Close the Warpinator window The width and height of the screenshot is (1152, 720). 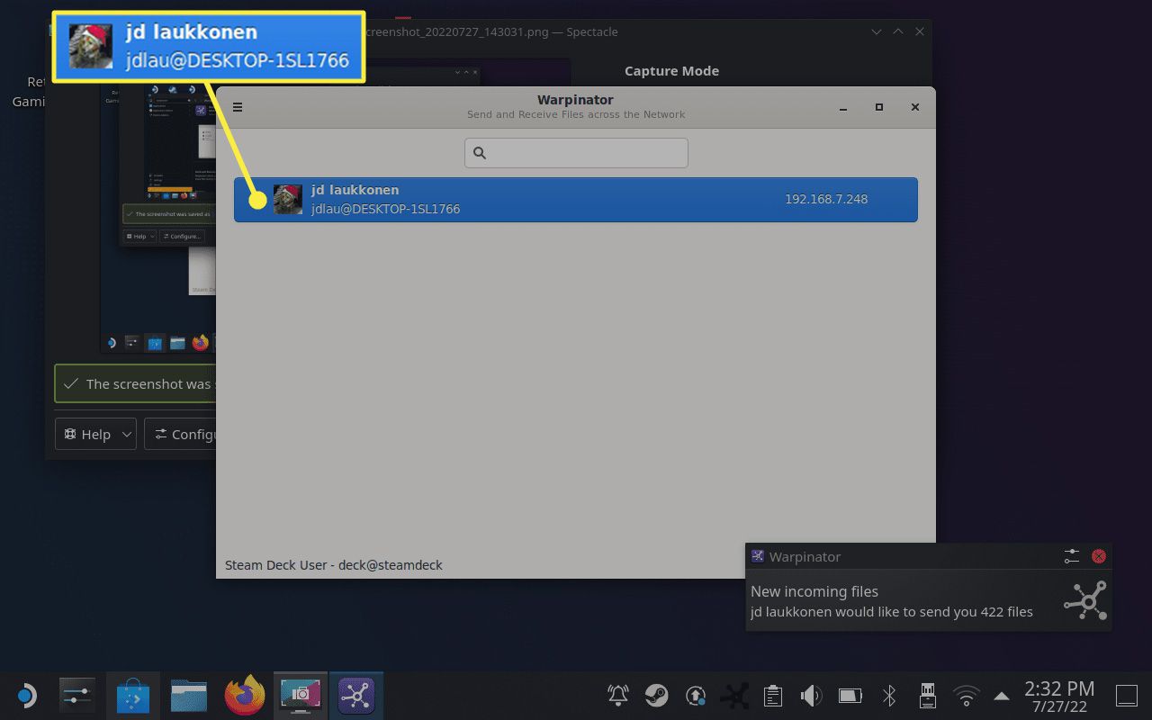click(915, 107)
